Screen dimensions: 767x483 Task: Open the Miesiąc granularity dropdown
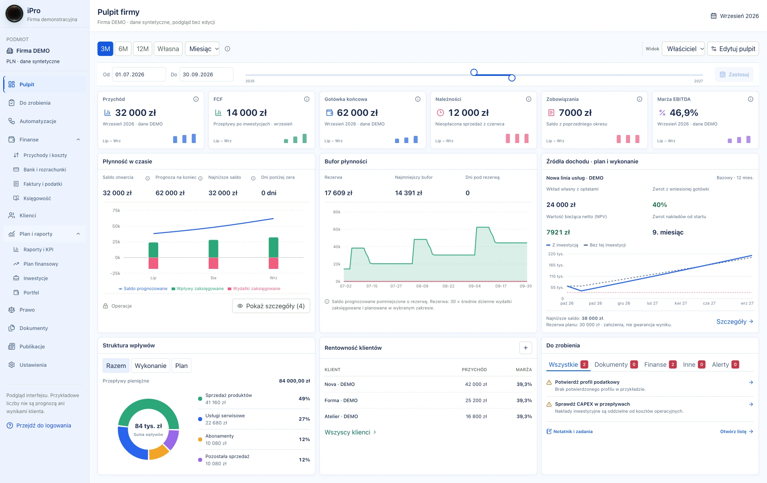203,49
